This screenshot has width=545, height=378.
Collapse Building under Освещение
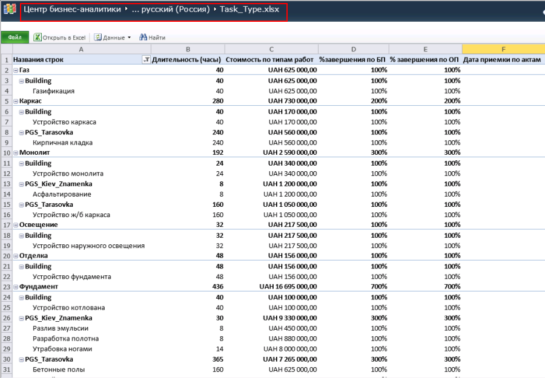coord(21,235)
